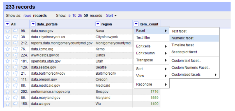Flag the data.cityofnewyork.us row
The image size is (235, 111).
(x=15, y=37)
